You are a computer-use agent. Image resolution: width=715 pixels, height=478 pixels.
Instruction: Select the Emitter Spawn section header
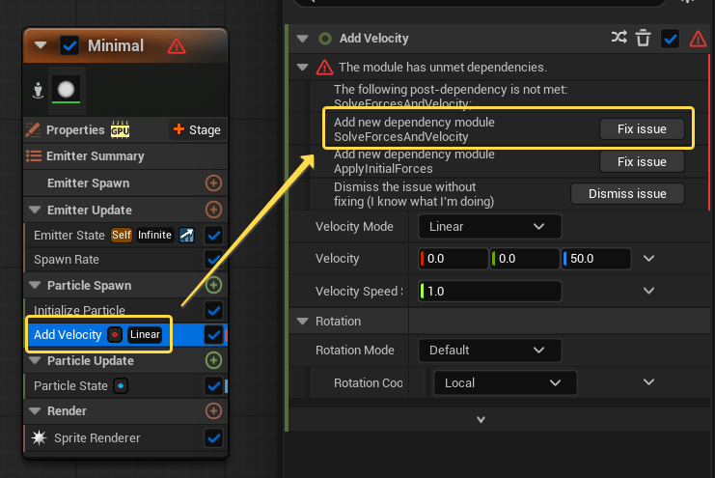tap(89, 183)
